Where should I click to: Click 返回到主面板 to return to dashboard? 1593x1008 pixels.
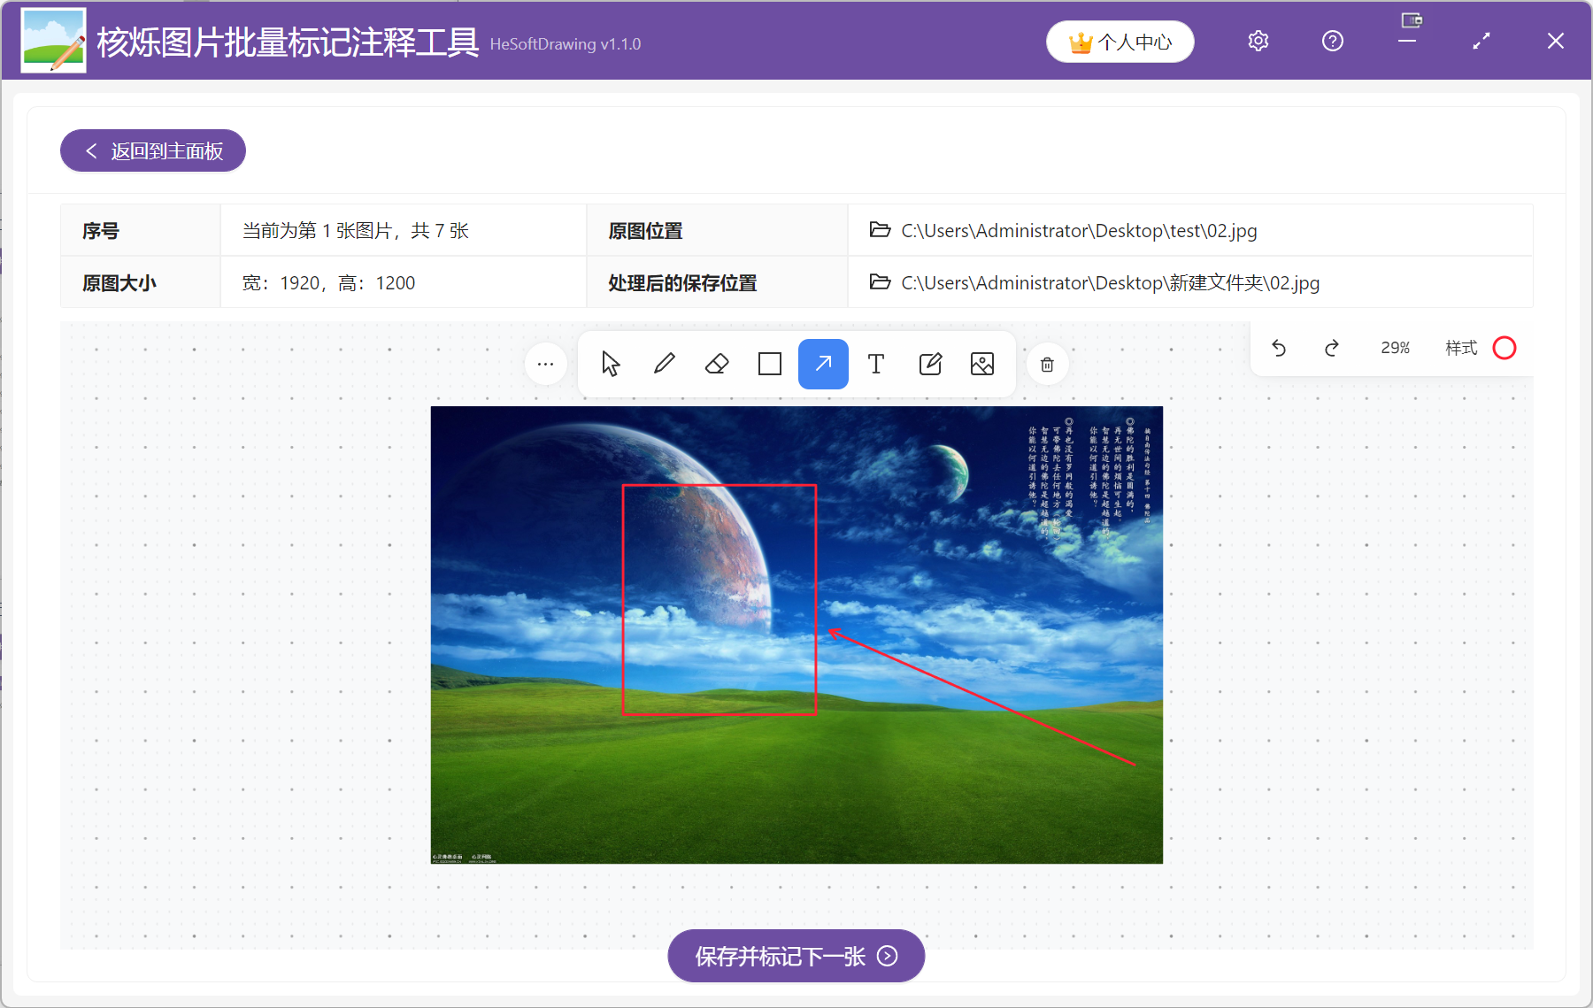tap(152, 150)
